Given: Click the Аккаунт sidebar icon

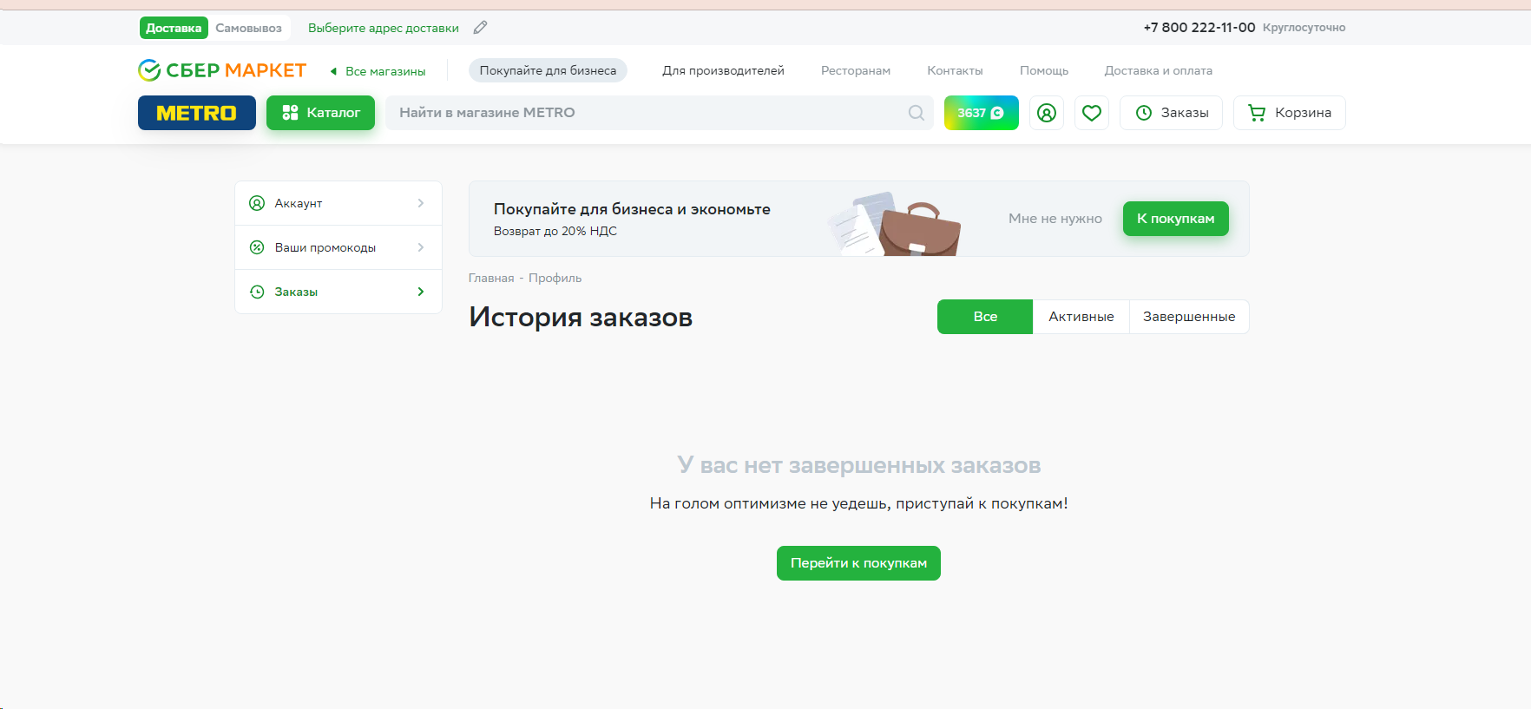Looking at the screenshot, I should point(257,203).
